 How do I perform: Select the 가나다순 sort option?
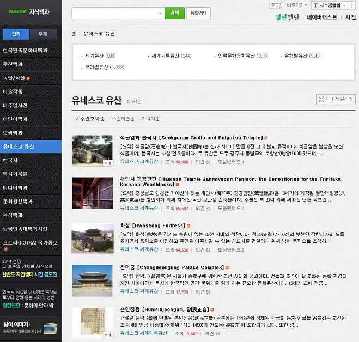click(x=151, y=118)
